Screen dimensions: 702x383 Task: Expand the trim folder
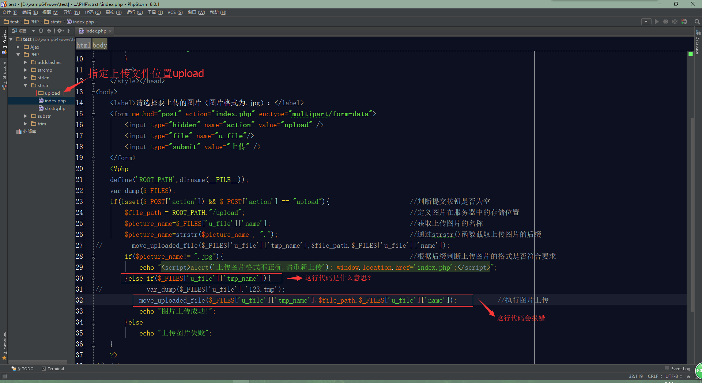click(x=26, y=124)
